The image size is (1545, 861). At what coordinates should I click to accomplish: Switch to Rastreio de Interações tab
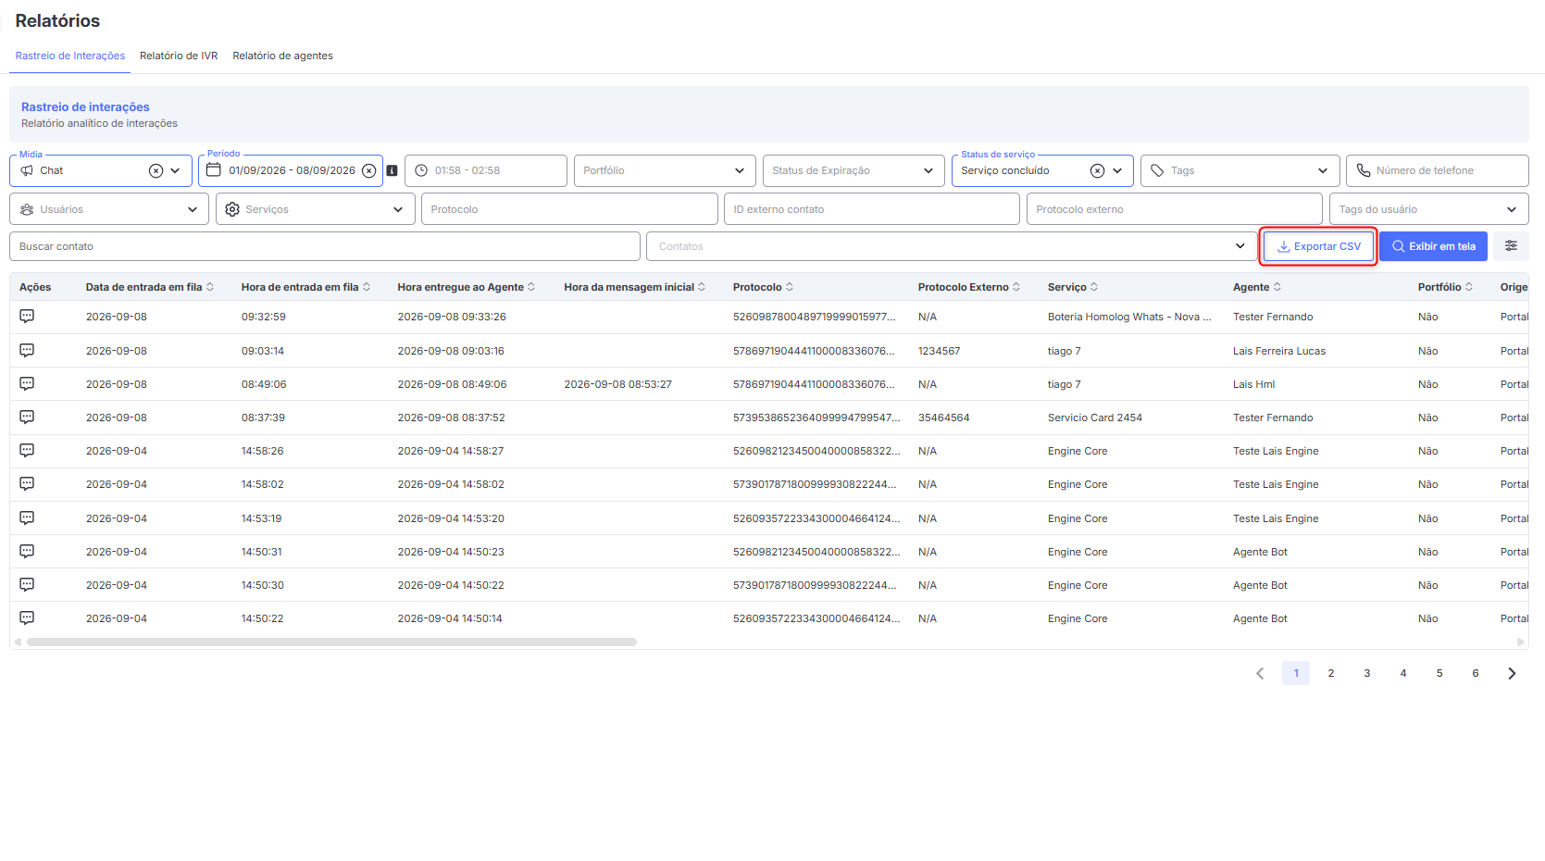click(x=70, y=56)
